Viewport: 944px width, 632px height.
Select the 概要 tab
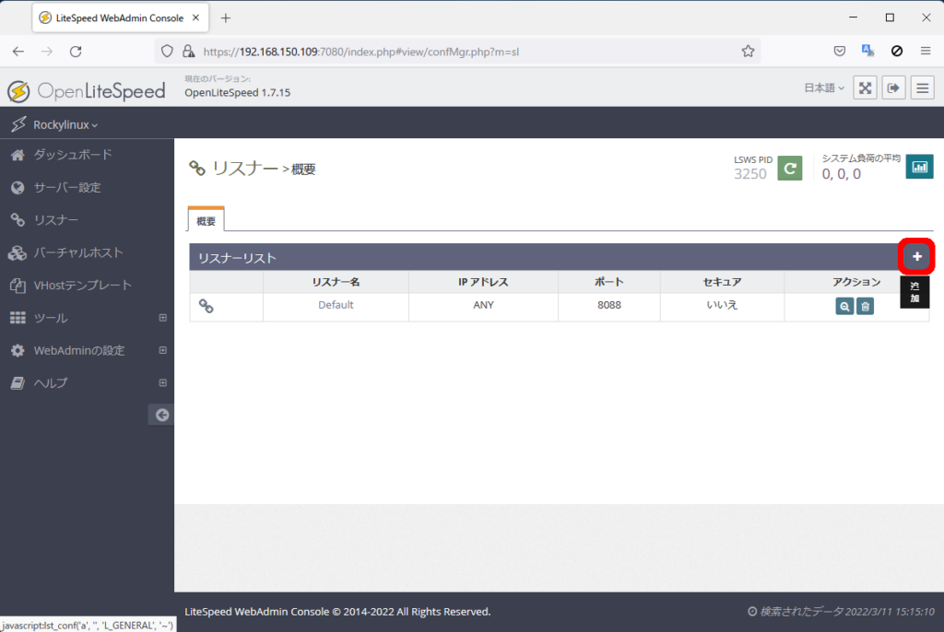click(x=206, y=221)
